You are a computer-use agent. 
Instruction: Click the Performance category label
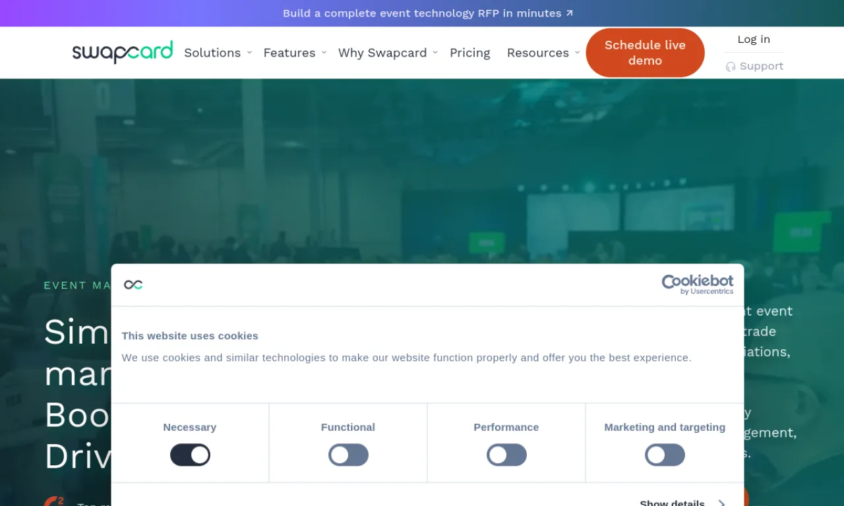[506, 427]
